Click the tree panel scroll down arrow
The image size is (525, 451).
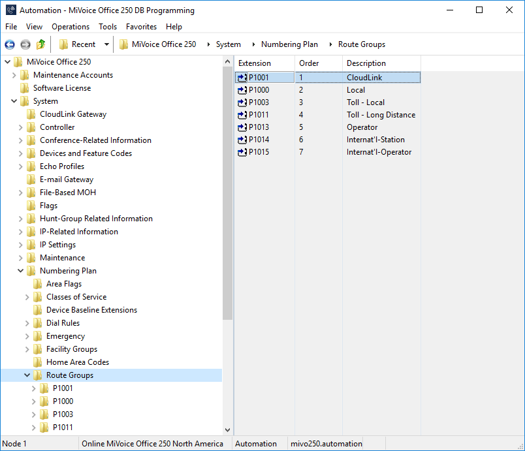pyautogui.click(x=227, y=429)
